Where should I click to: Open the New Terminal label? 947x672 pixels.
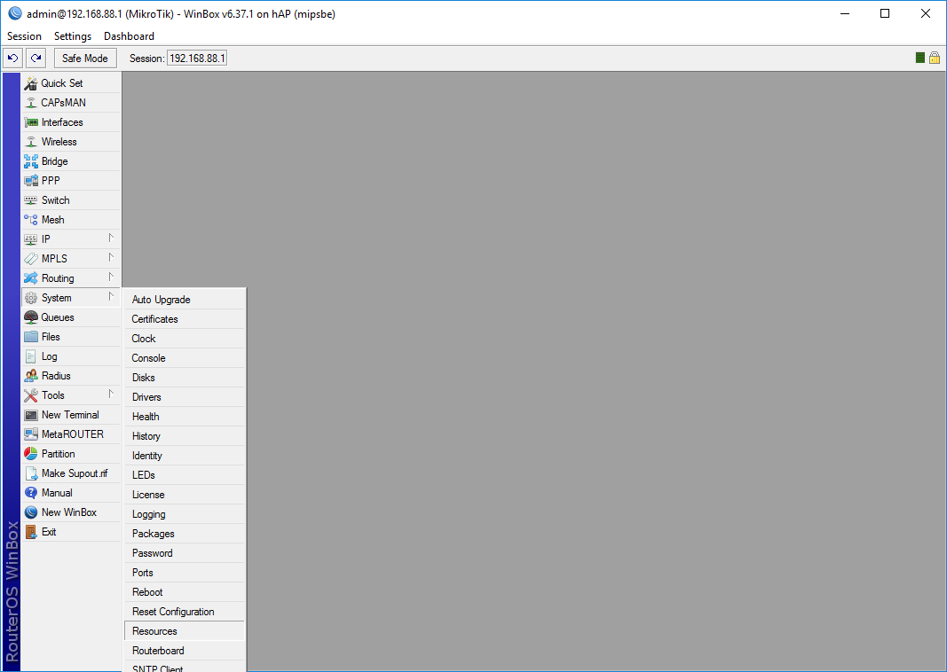(70, 415)
